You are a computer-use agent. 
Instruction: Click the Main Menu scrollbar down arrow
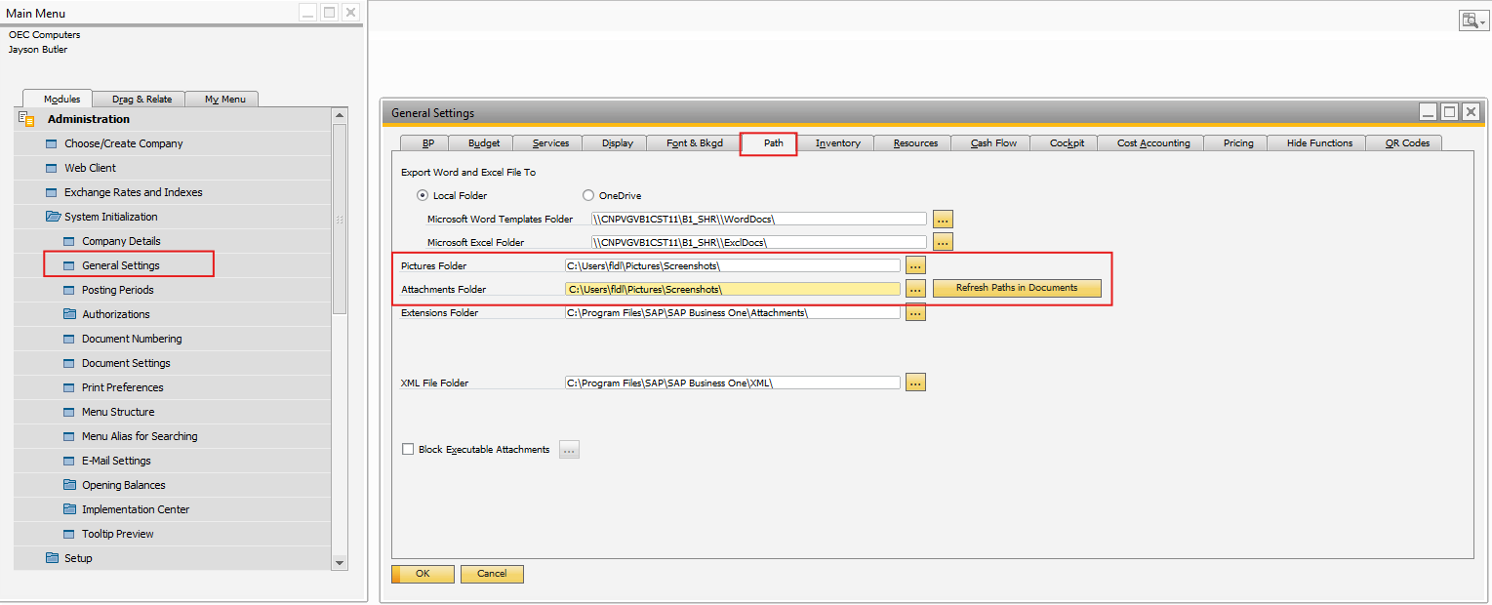coord(340,562)
